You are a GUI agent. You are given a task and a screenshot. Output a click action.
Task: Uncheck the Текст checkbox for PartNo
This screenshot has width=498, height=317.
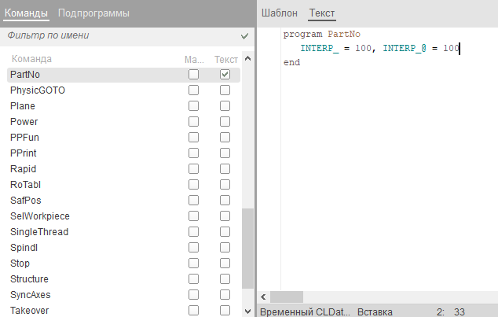click(x=225, y=75)
